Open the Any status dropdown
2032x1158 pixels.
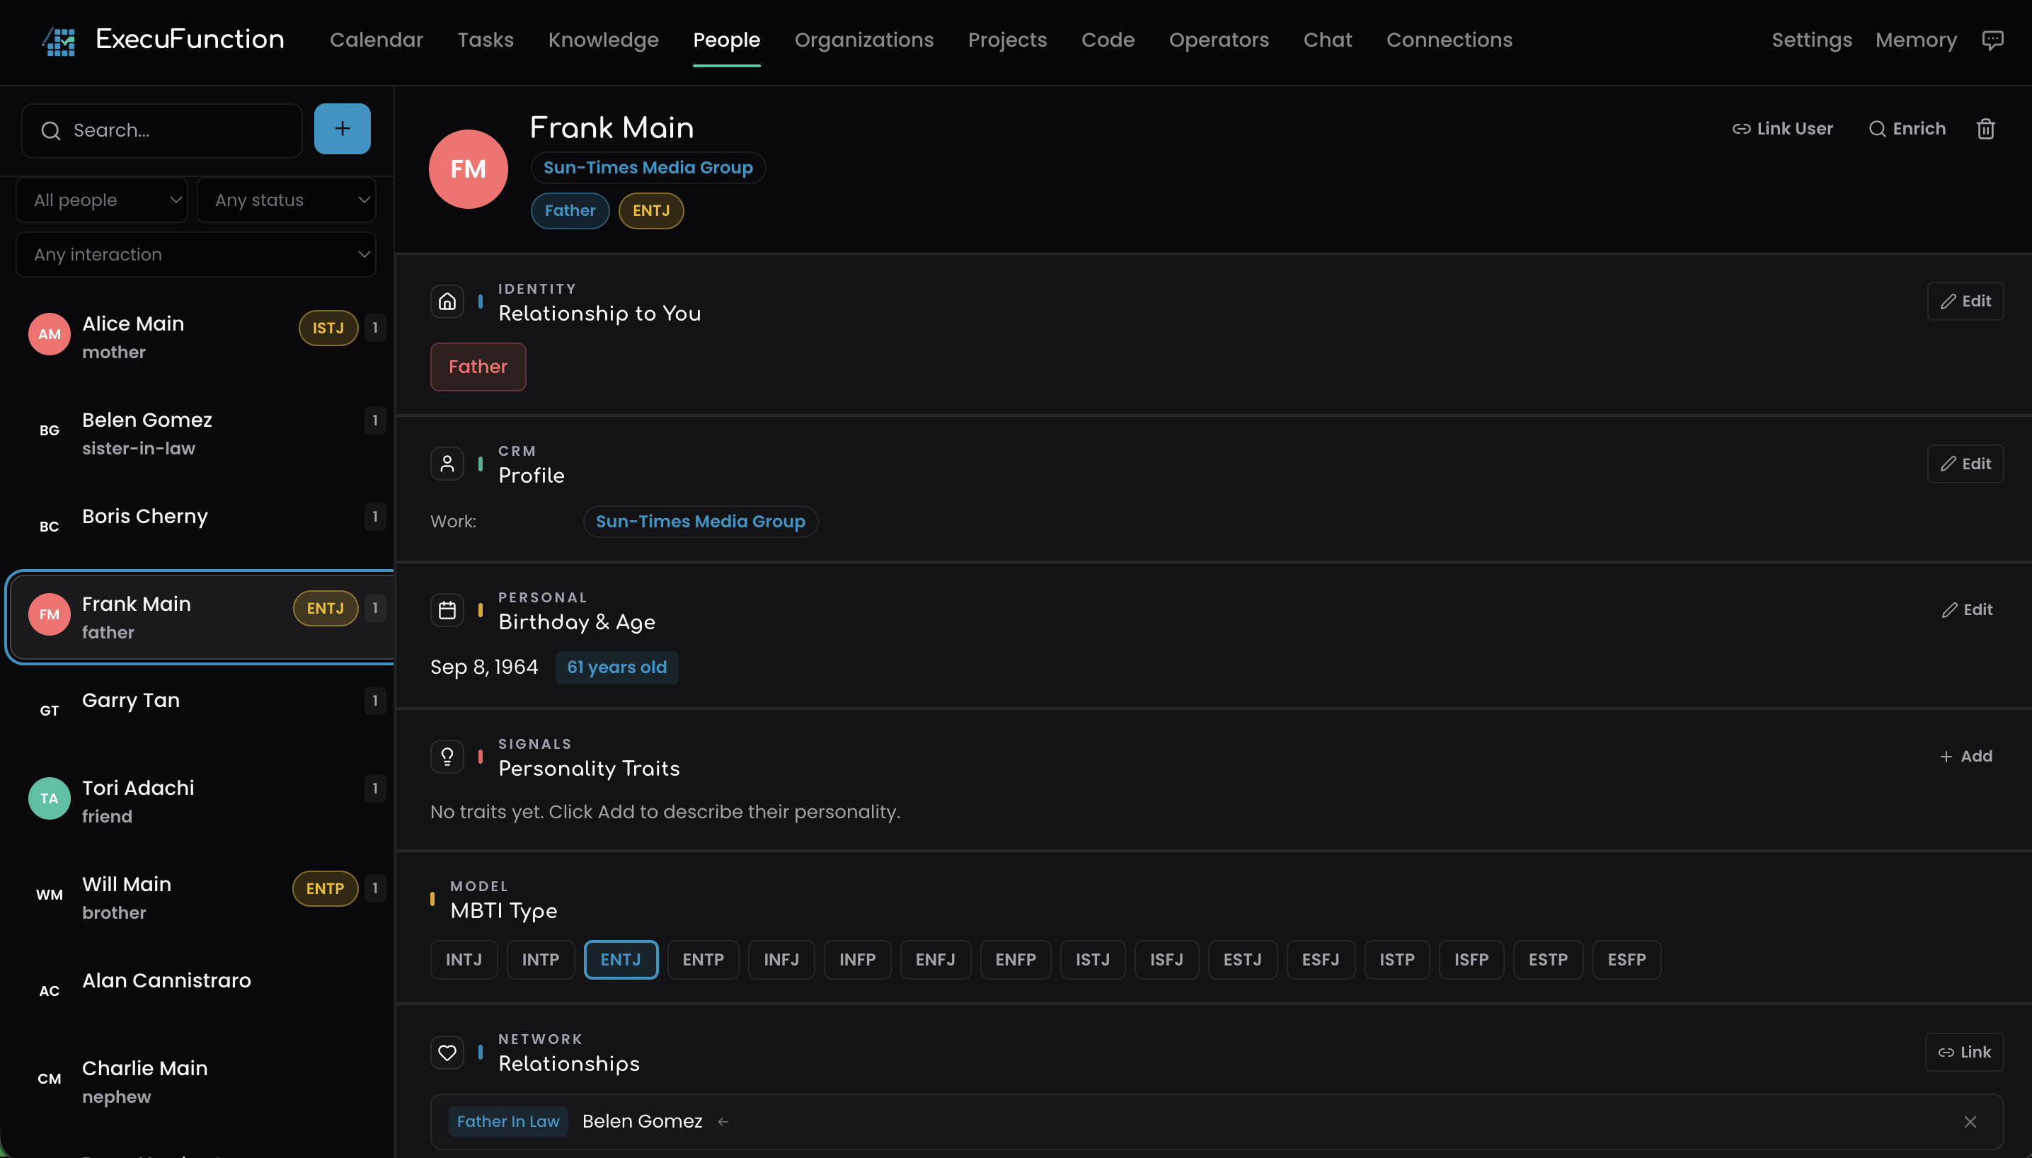coord(287,200)
